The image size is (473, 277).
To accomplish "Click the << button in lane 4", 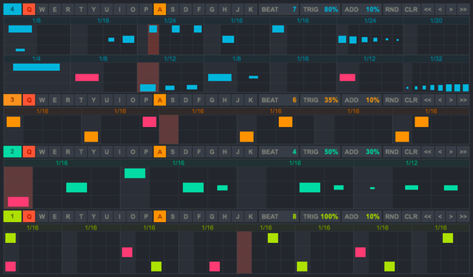I will pos(428,9).
